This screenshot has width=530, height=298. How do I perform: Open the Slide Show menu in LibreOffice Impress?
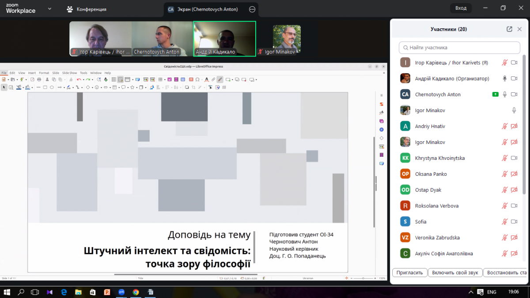[x=69, y=73]
